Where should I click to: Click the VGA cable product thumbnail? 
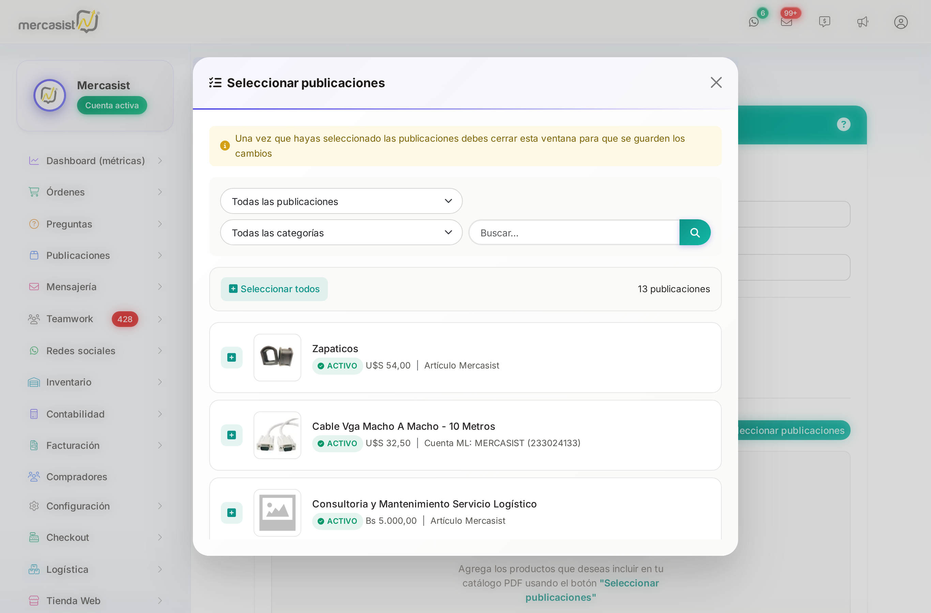coord(277,435)
